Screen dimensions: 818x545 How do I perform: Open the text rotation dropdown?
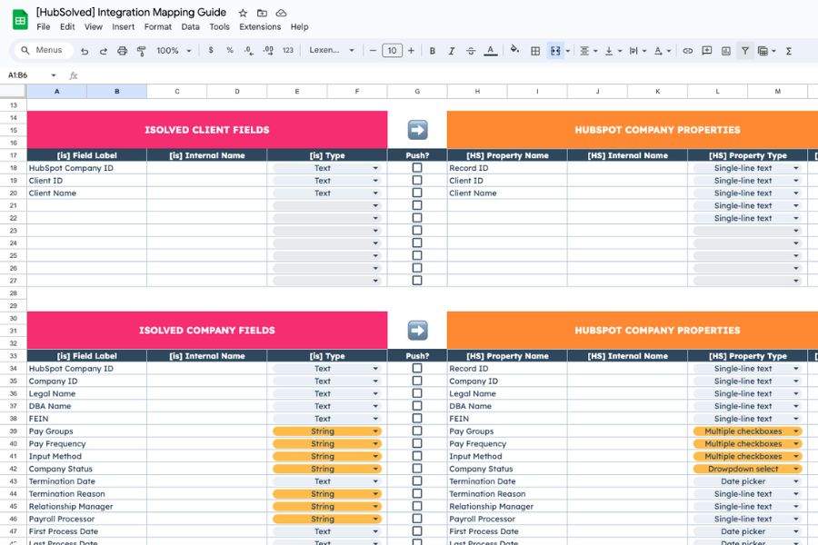(x=662, y=51)
